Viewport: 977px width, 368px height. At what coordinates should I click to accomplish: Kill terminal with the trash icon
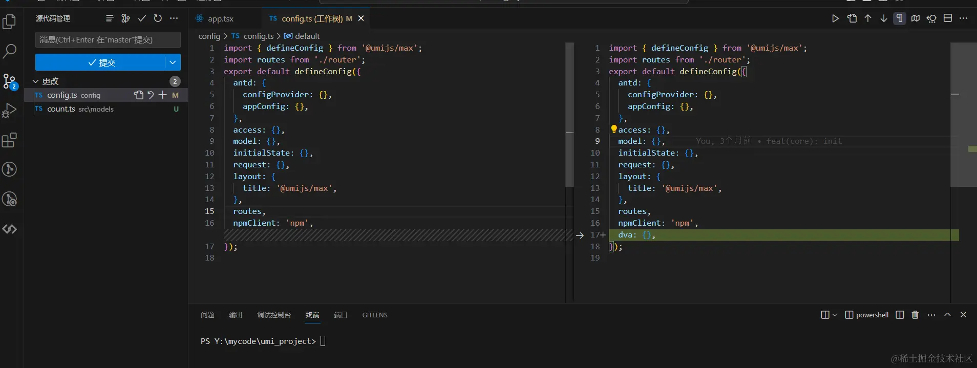[915, 315]
